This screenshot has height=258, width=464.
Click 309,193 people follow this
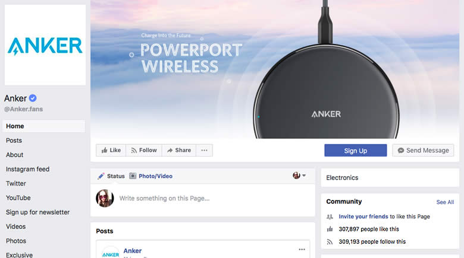coord(372,242)
